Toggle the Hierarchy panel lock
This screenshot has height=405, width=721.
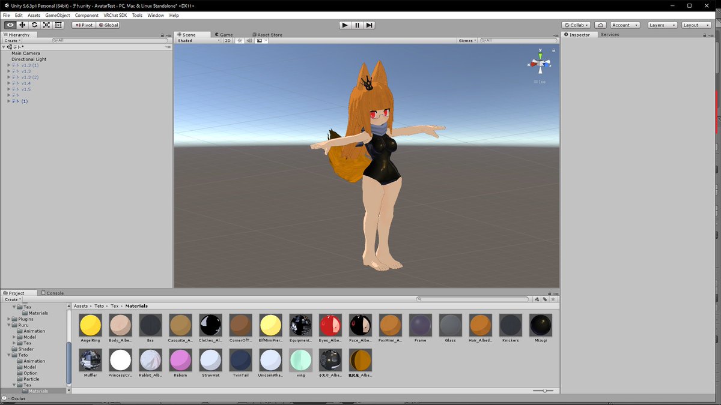[x=163, y=35]
